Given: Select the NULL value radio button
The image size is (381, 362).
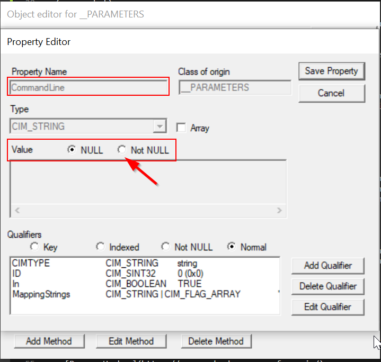Looking at the screenshot, I should (72, 150).
